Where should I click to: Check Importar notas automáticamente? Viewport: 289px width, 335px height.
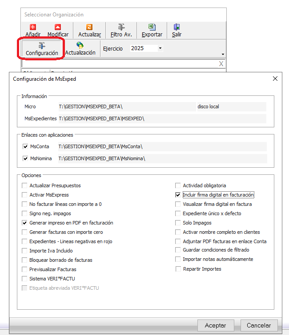point(178,259)
